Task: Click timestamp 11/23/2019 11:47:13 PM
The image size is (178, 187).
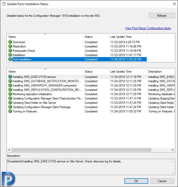Action: point(126,98)
